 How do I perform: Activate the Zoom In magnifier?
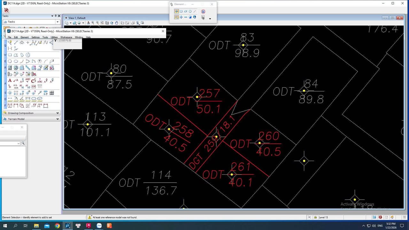pos(93,23)
